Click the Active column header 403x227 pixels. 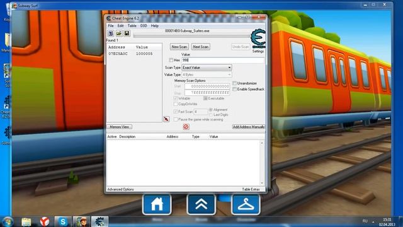tap(112, 137)
